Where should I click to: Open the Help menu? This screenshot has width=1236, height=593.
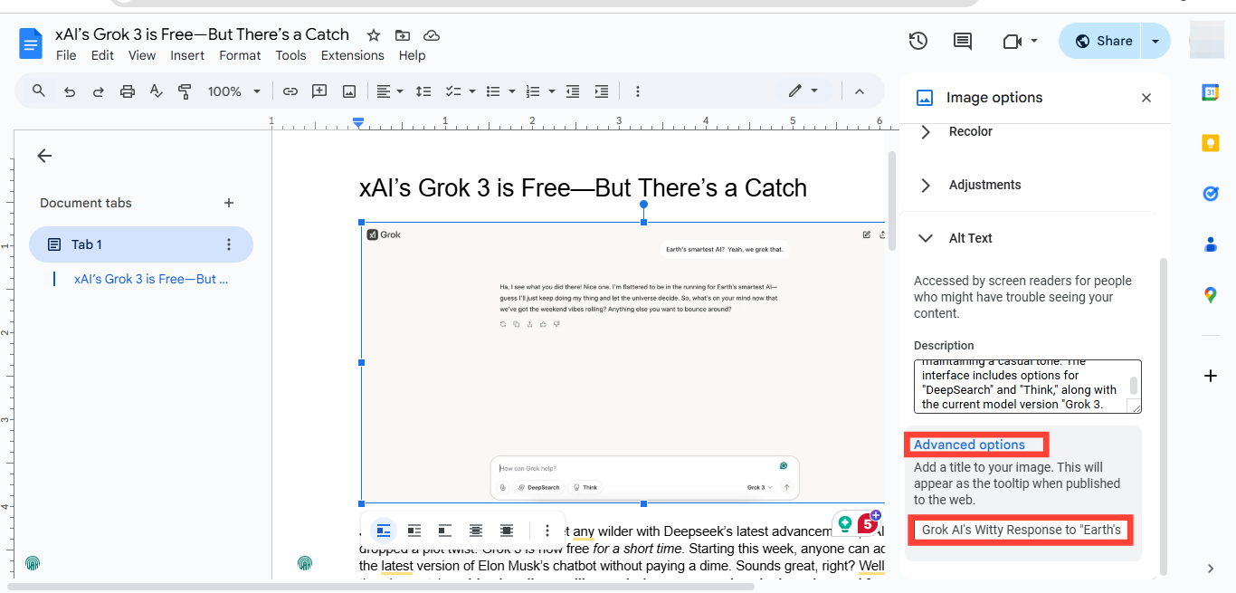[x=412, y=55]
